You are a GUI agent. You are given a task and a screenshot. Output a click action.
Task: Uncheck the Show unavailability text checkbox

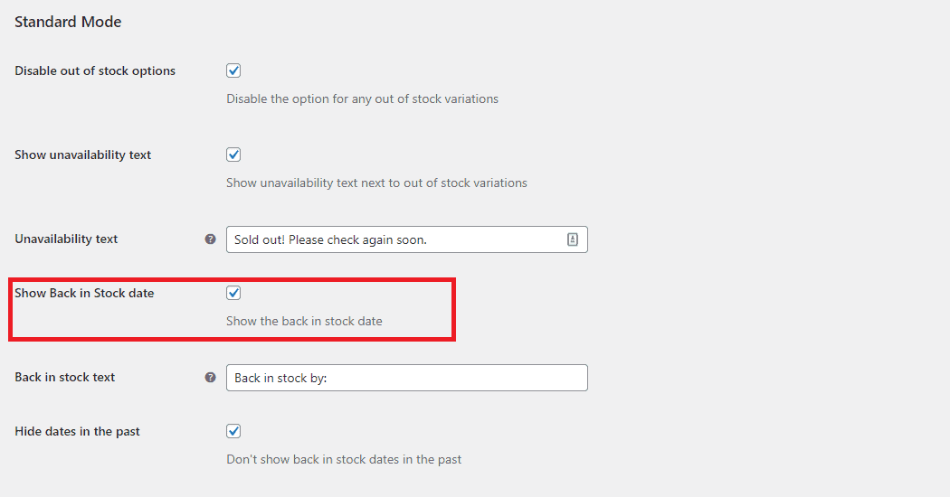coord(233,155)
